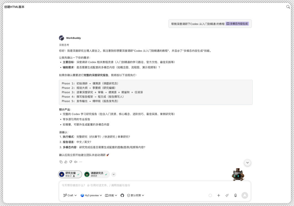Copy the WorkBuddy reply
This screenshot has height=206, width=294.
click(x=61, y=162)
